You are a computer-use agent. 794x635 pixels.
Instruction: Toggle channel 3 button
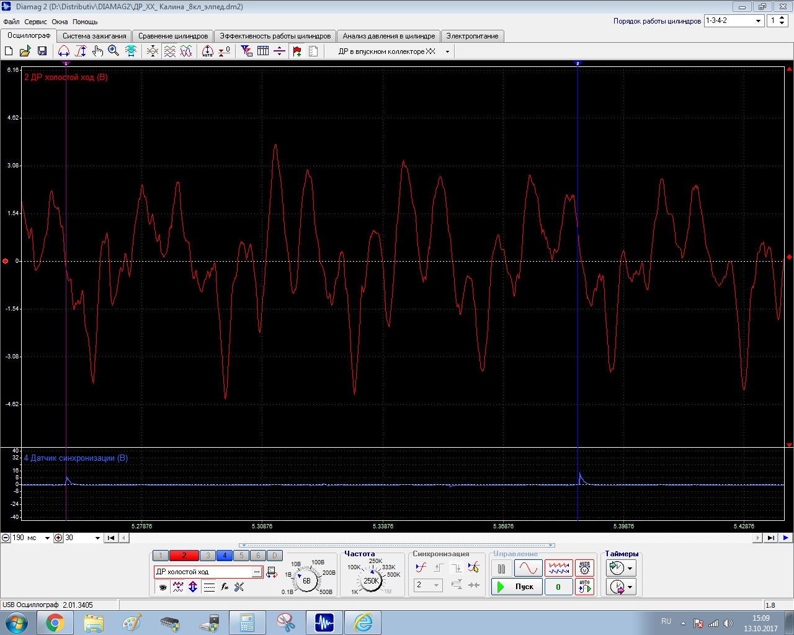208,556
